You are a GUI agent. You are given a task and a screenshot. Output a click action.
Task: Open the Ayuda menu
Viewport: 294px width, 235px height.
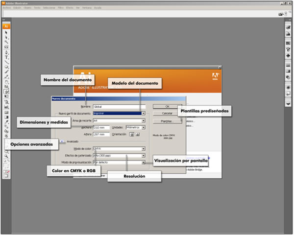(x=98, y=8)
